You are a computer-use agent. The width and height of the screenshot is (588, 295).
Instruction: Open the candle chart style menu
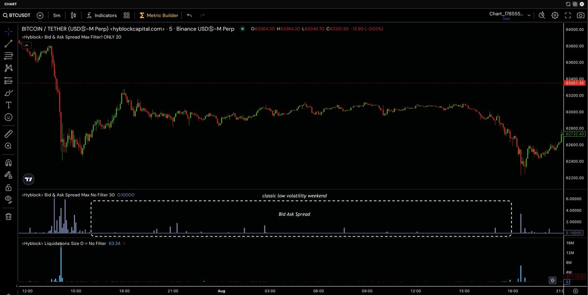[x=74, y=15]
